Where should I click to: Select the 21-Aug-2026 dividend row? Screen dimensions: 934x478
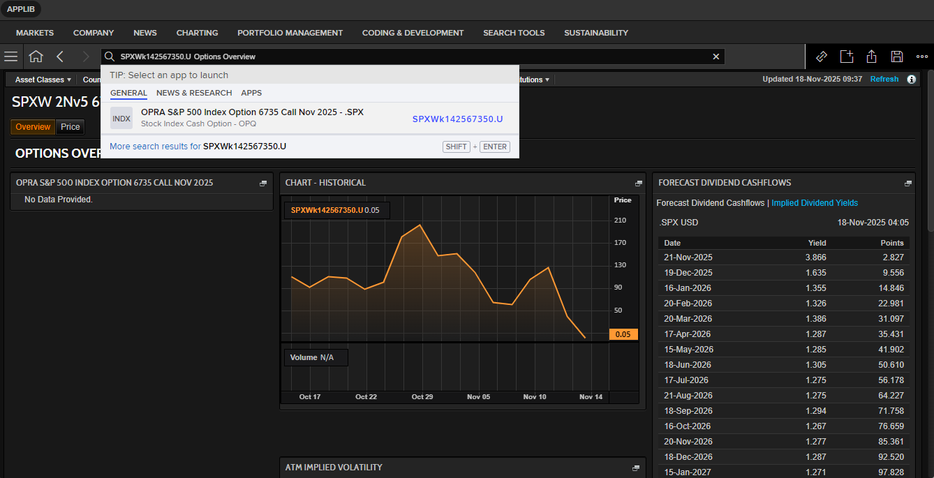click(783, 396)
